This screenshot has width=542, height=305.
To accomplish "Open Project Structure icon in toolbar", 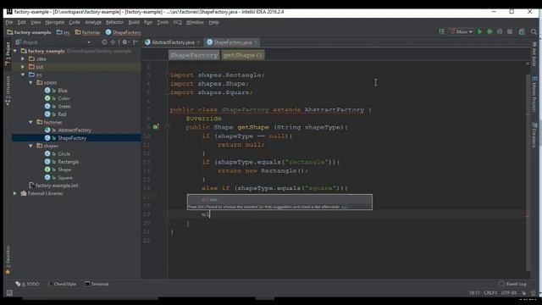I will 522,32.
